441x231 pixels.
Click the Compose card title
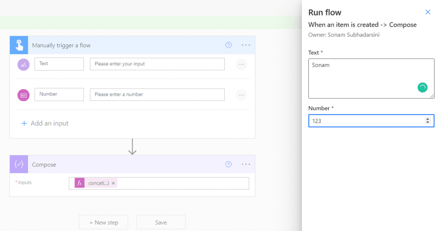click(x=44, y=165)
